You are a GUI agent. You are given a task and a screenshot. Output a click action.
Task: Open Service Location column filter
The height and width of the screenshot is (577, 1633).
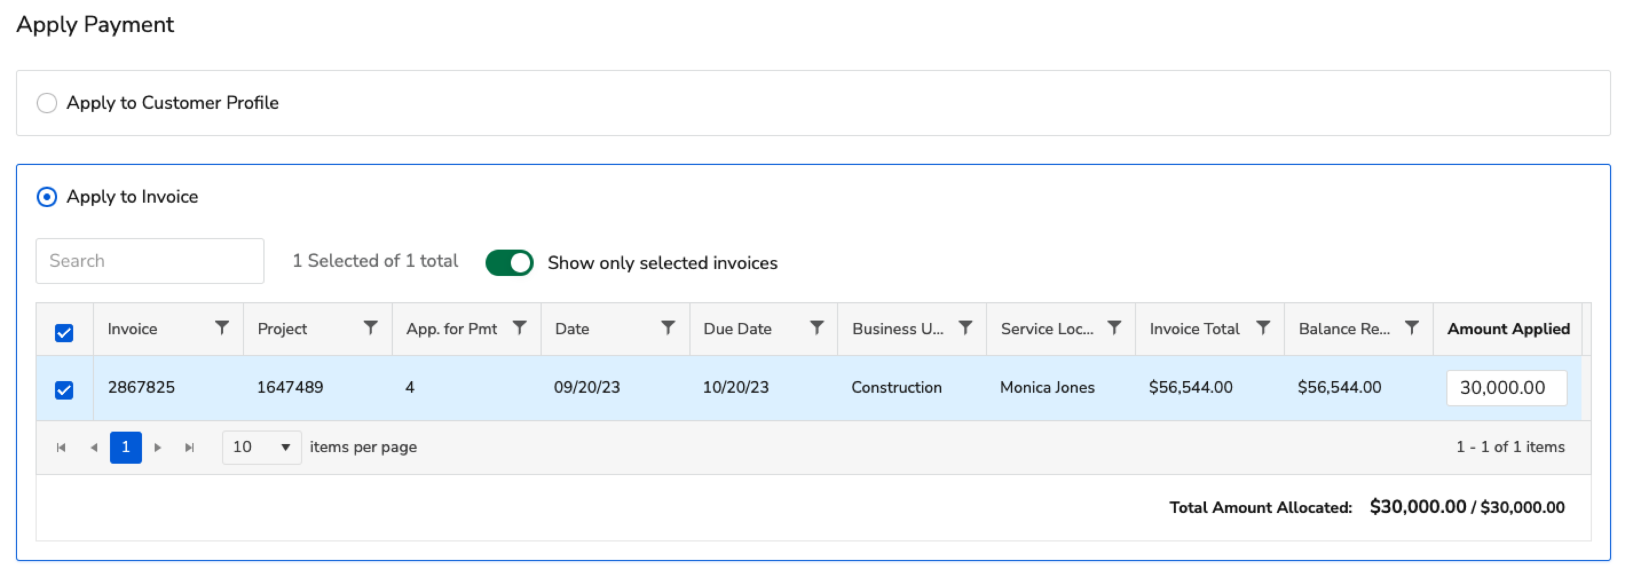1114,327
